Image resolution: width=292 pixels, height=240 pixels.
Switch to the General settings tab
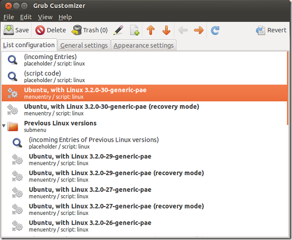click(x=84, y=45)
